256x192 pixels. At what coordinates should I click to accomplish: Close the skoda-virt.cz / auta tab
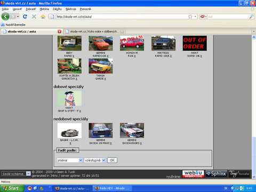[60, 31]
